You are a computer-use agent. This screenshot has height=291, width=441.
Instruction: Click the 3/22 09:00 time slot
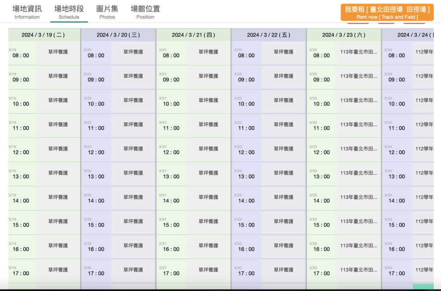[x=246, y=77]
